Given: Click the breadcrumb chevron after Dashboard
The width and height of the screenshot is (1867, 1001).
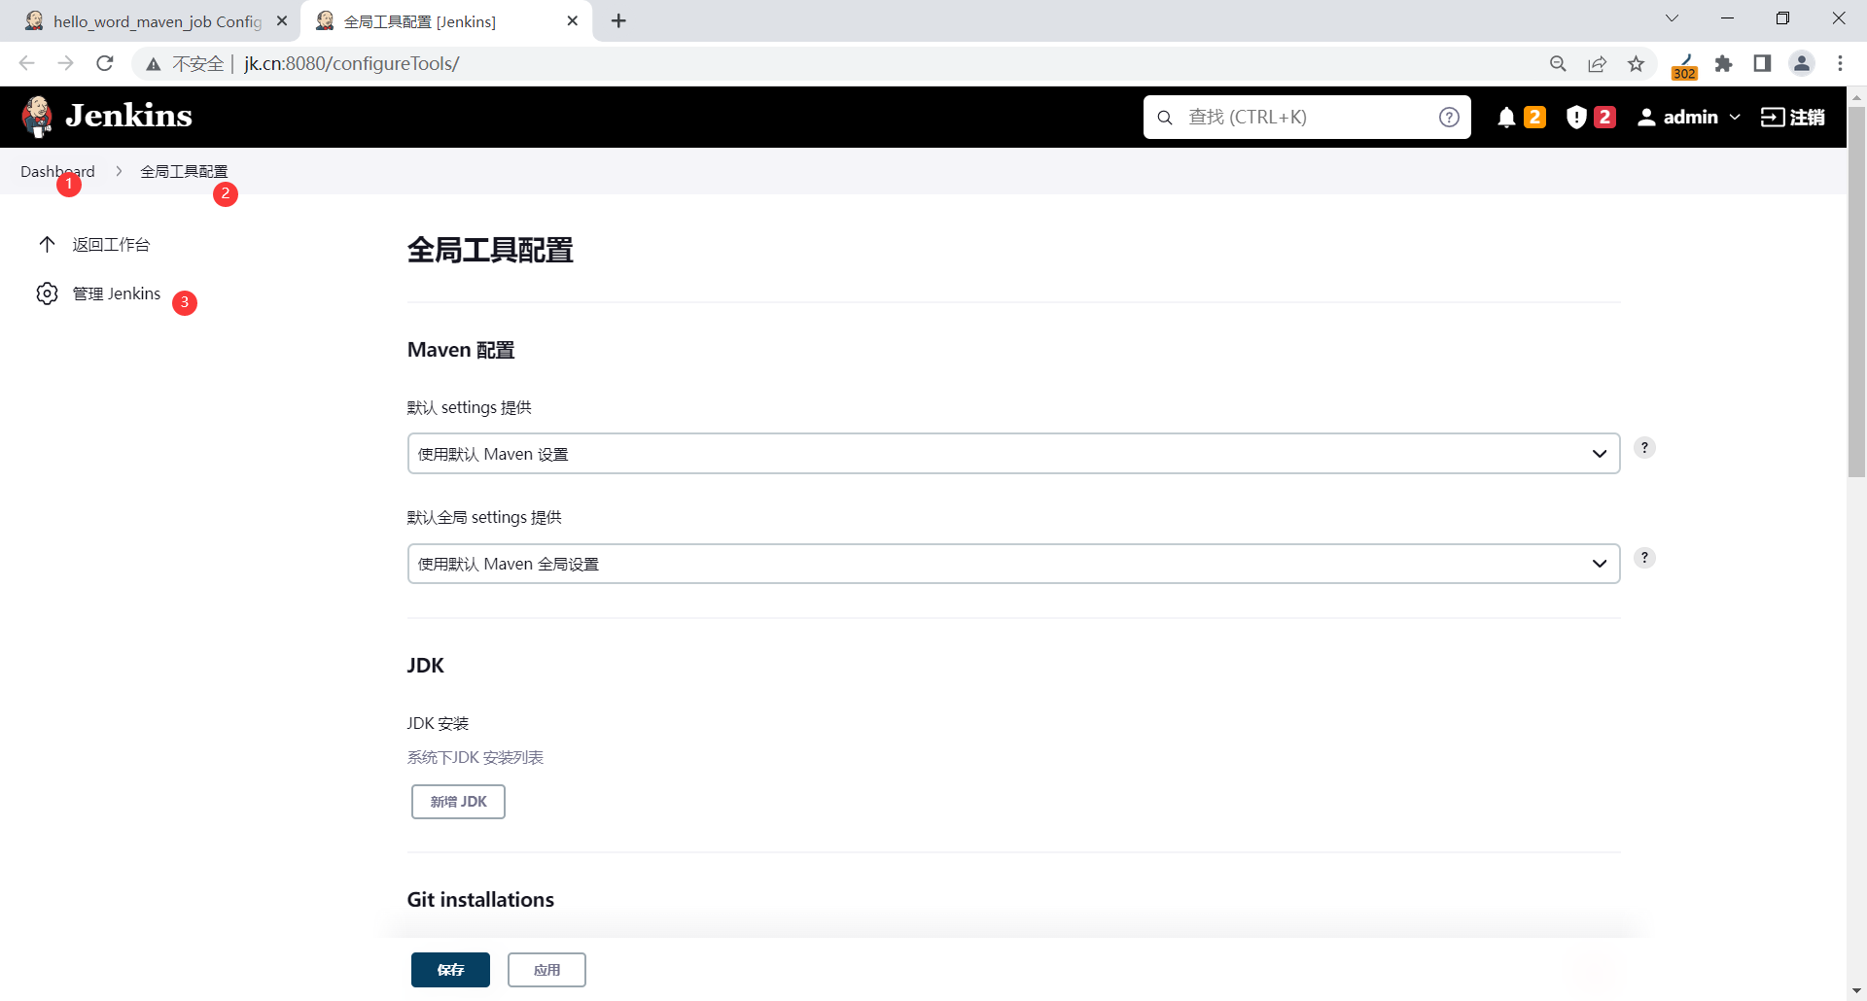Looking at the screenshot, I should [x=119, y=171].
